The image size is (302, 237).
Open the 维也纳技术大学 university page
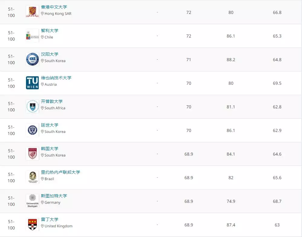click(x=56, y=78)
